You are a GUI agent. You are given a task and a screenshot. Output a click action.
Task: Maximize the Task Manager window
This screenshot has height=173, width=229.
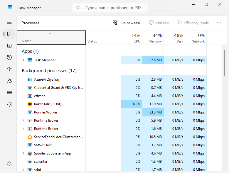click(206, 4)
